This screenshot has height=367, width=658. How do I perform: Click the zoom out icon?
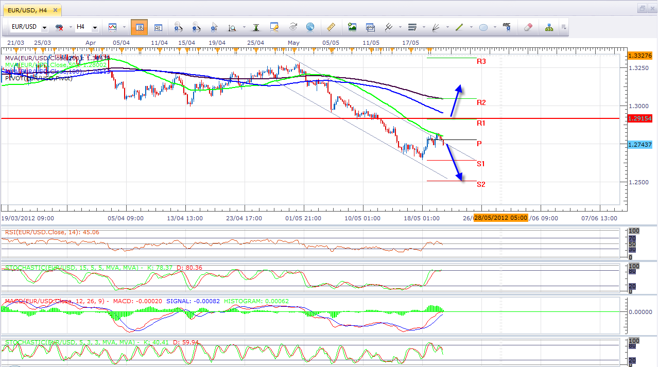pos(197,27)
